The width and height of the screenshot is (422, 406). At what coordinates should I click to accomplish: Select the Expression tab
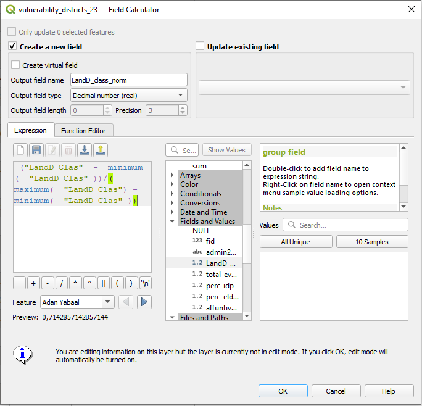(x=30, y=131)
